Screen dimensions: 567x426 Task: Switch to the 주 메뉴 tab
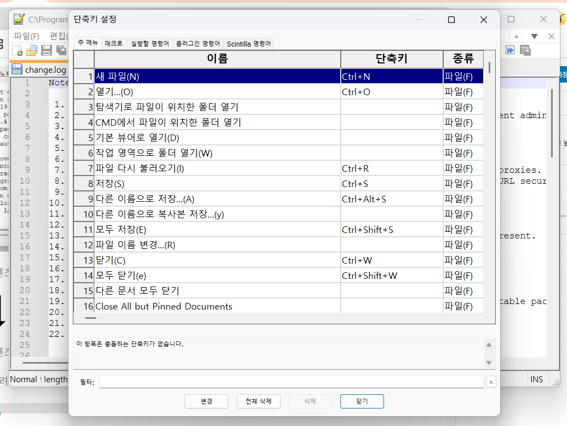[x=88, y=43]
